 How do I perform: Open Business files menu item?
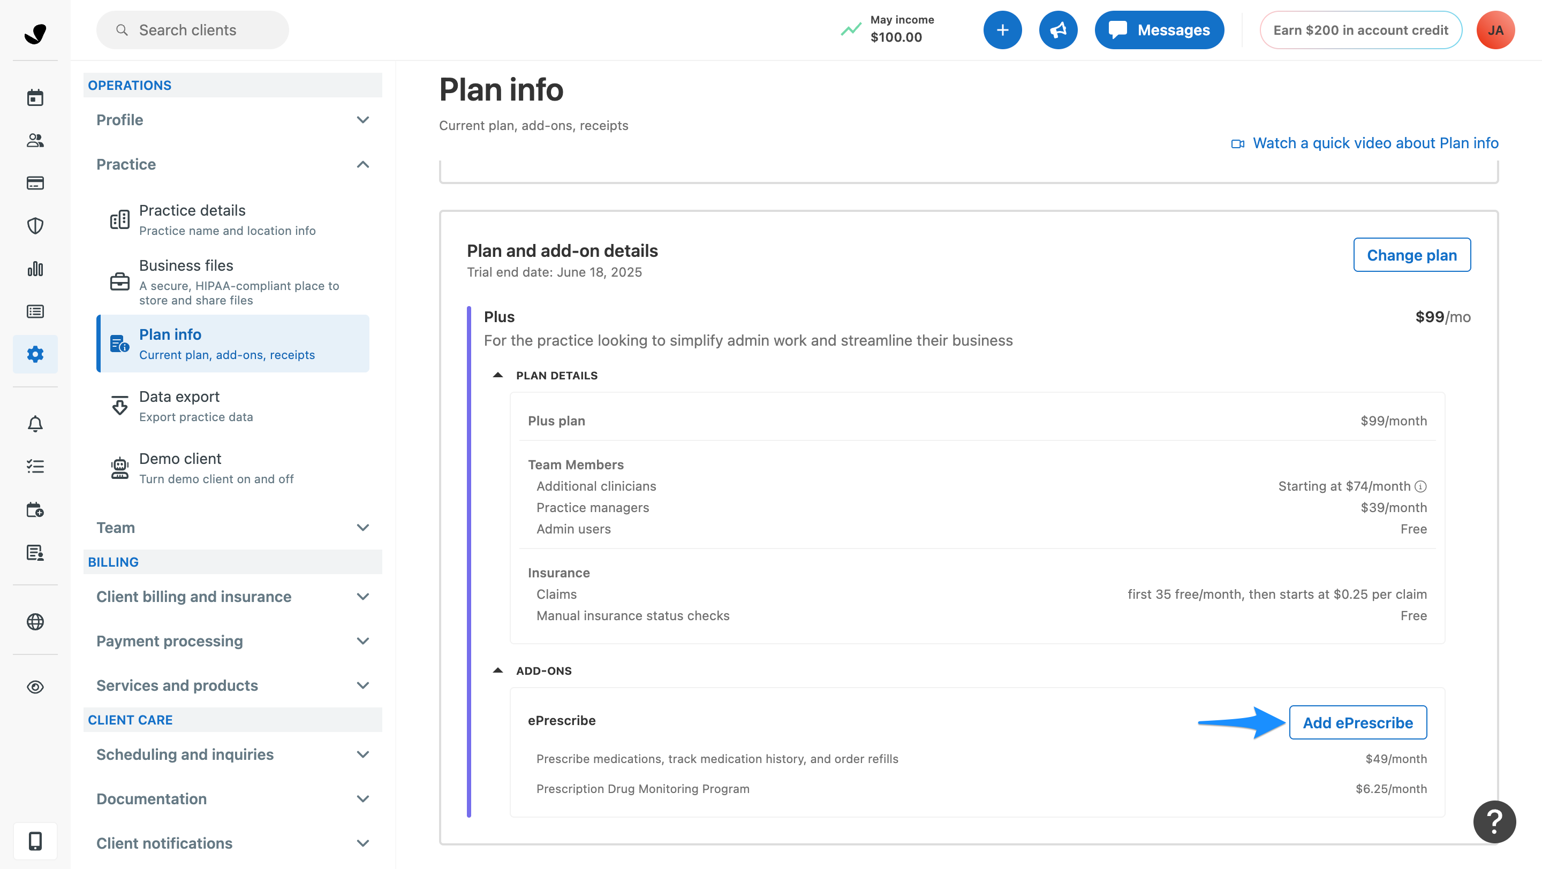233,281
